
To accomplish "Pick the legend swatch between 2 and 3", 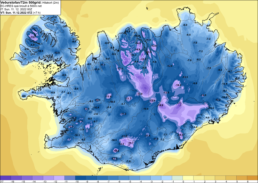I will pyautogui.click(x=209, y=178).
